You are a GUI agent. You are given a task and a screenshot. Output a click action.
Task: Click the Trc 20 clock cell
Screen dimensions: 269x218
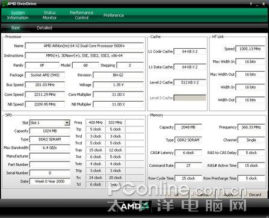(x=116, y=178)
